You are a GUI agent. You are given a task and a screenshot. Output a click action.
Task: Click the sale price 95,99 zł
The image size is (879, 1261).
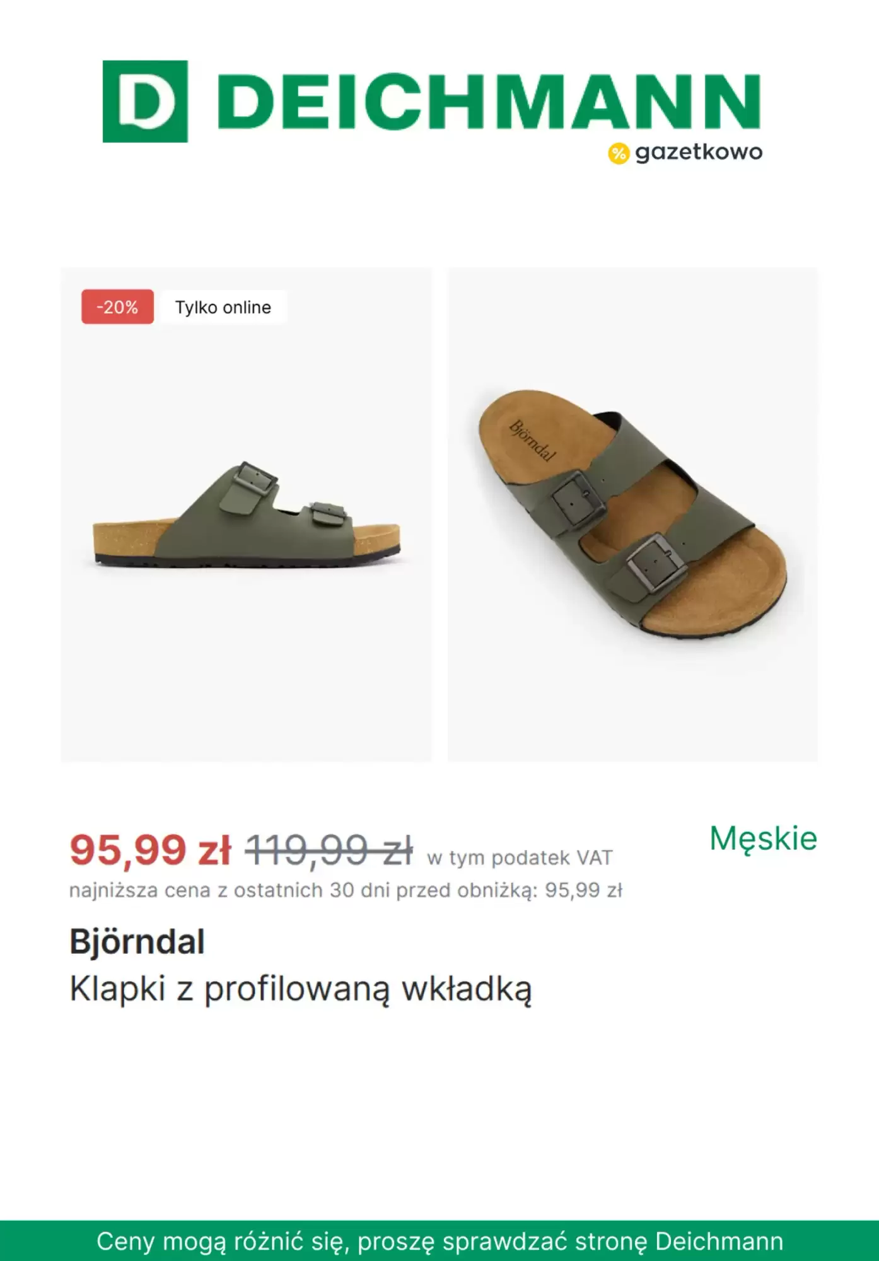[x=151, y=849]
